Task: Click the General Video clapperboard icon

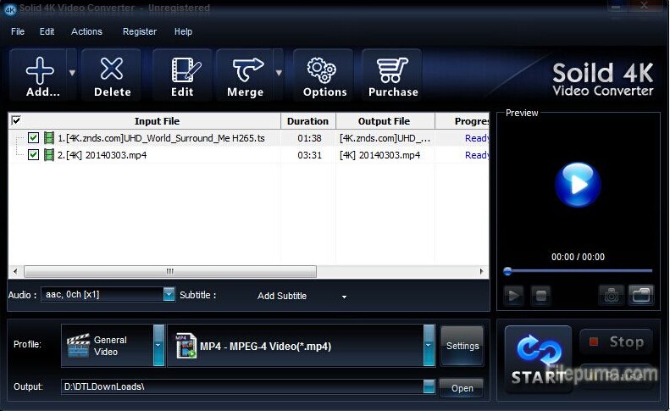Action: 79,345
